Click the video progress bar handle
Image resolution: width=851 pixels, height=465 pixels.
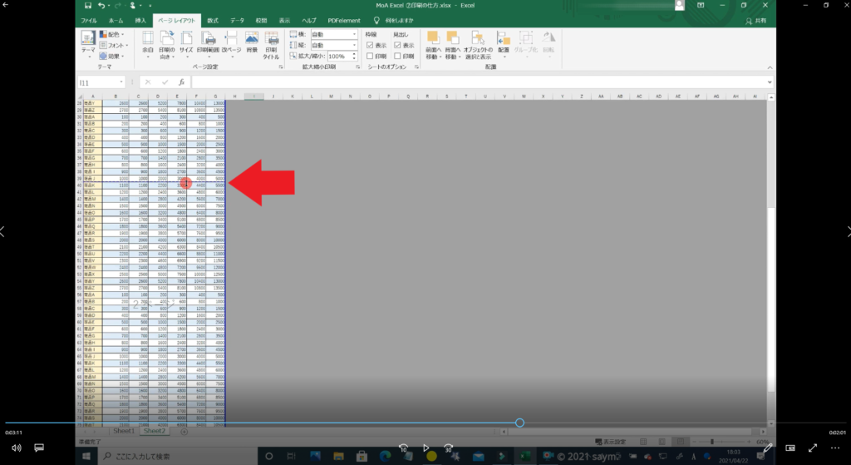(519, 423)
